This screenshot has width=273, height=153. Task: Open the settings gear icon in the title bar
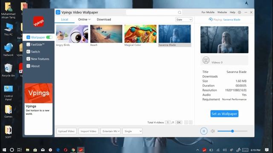[240, 12]
